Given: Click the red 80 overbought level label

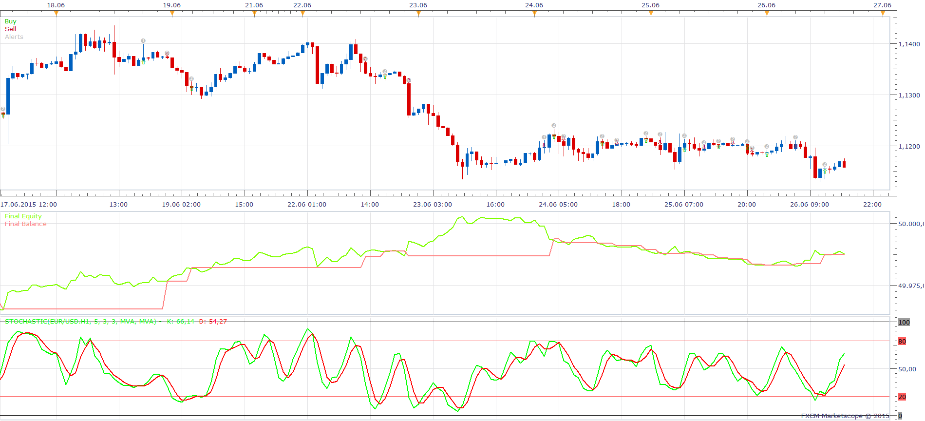Looking at the screenshot, I should pyautogui.click(x=902, y=342).
